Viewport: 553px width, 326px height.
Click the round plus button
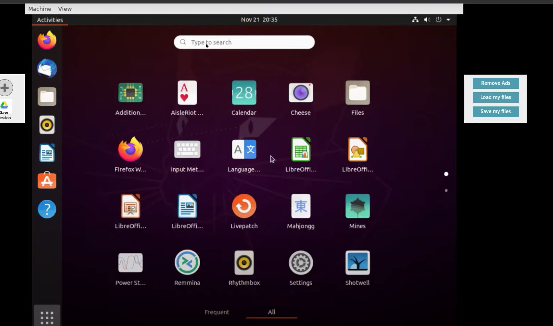tap(5, 88)
